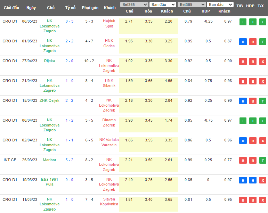Viewport: 268px width, 213px height.
Task: Click the blue H badge in HNK Gorica row
Action: (243, 42)
